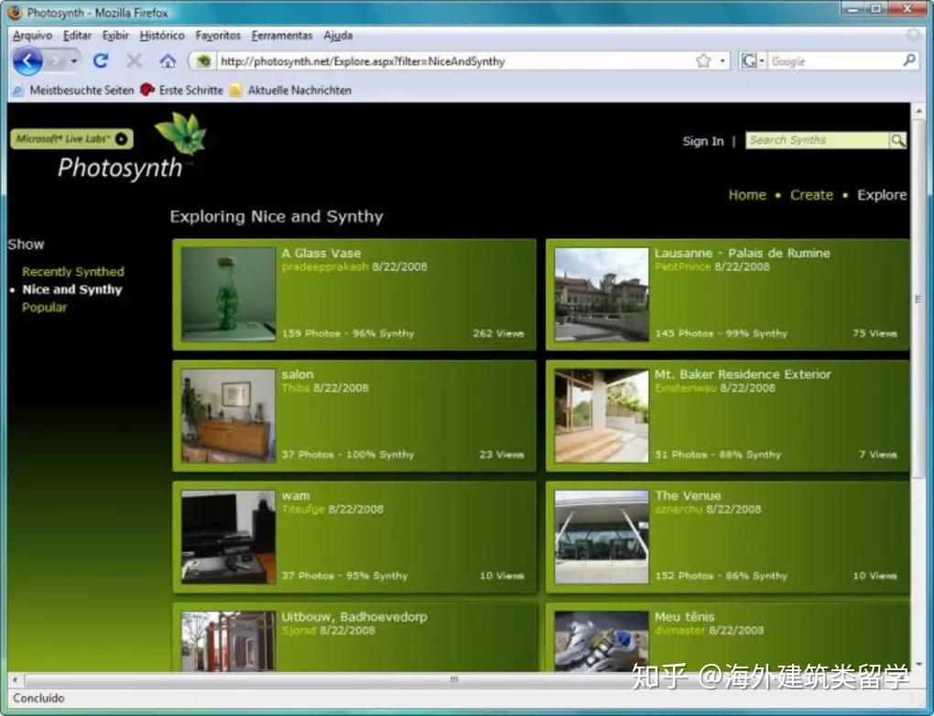Show Recently Synthed filter
The height and width of the screenshot is (716, 934).
tap(73, 272)
